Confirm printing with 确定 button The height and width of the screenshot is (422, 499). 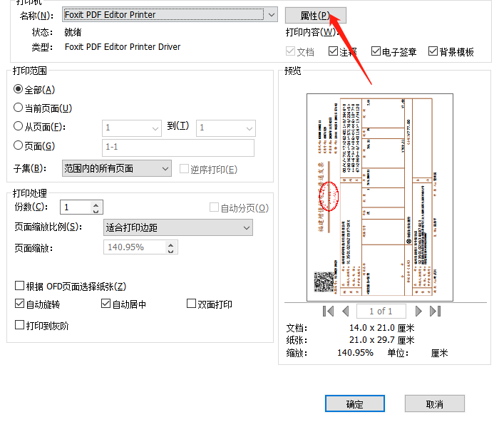point(354,404)
